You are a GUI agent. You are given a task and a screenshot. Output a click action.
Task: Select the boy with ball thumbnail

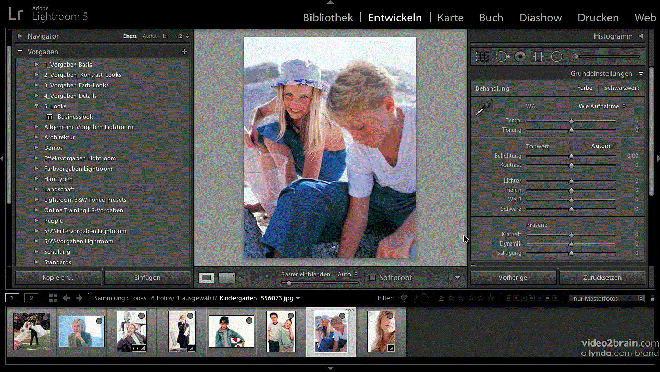pos(231,331)
